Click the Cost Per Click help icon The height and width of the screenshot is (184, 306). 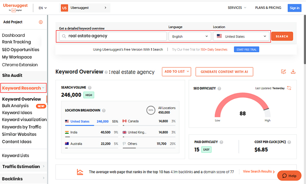click(x=289, y=142)
